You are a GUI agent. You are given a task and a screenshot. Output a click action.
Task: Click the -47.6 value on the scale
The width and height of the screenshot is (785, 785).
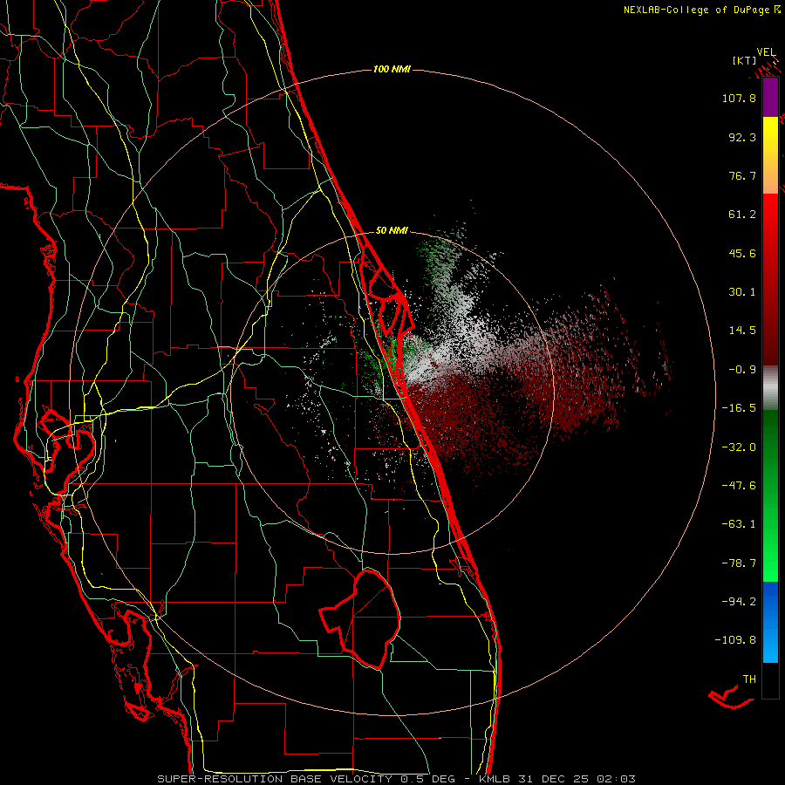[739, 486]
